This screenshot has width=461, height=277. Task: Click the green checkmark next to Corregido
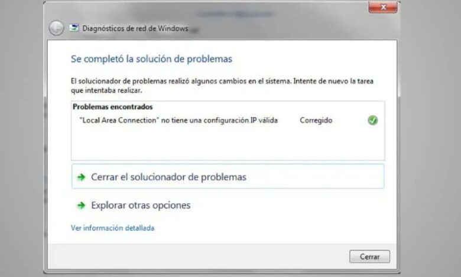coord(372,120)
